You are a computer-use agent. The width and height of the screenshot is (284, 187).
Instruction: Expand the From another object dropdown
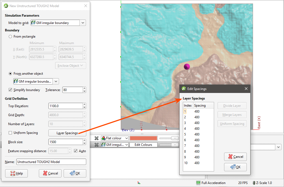pyautogui.click(x=56, y=81)
